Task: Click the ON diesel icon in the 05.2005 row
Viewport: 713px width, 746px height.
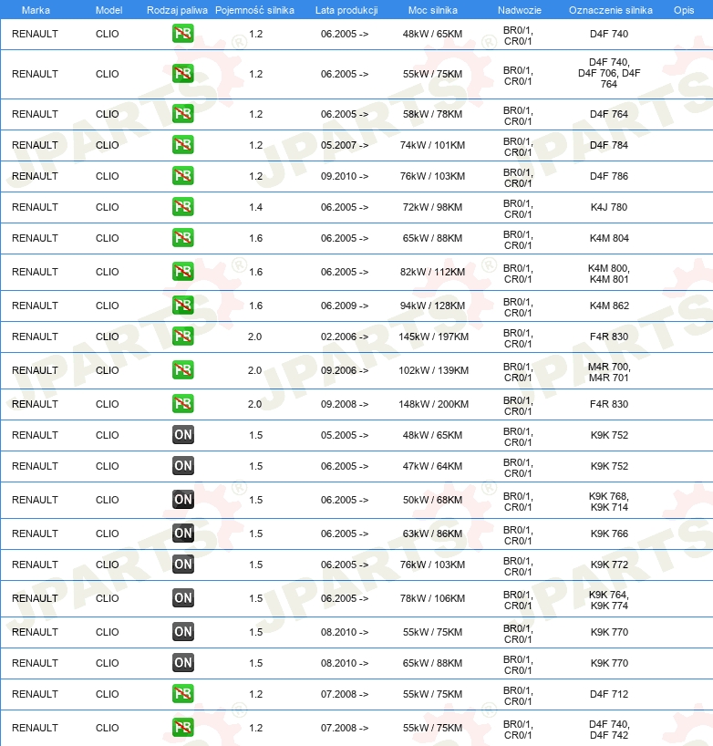Action: pos(182,434)
